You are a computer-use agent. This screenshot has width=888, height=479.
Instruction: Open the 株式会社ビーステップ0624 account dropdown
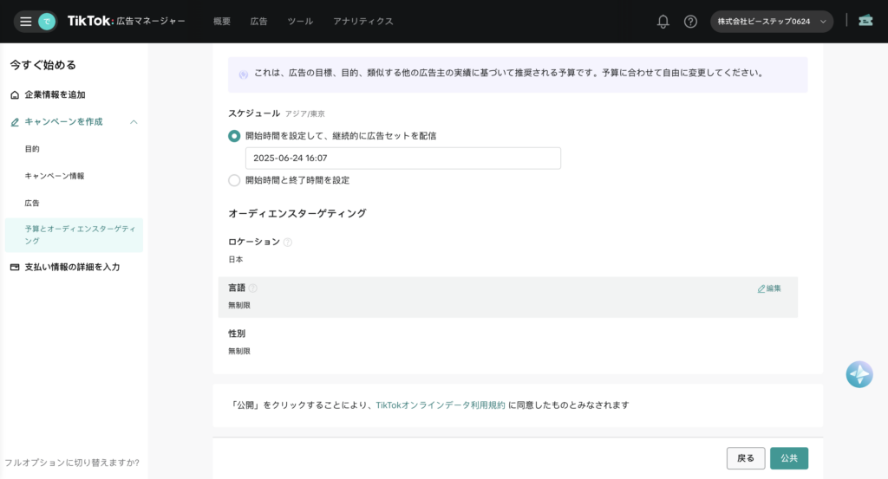point(771,22)
